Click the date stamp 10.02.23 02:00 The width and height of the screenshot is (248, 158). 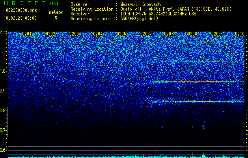tap(20, 18)
